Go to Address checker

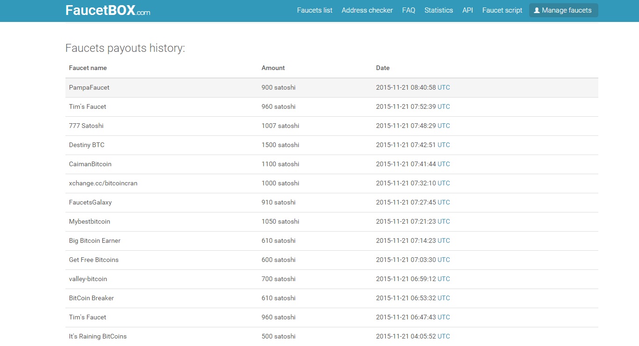(x=367, y=10)
